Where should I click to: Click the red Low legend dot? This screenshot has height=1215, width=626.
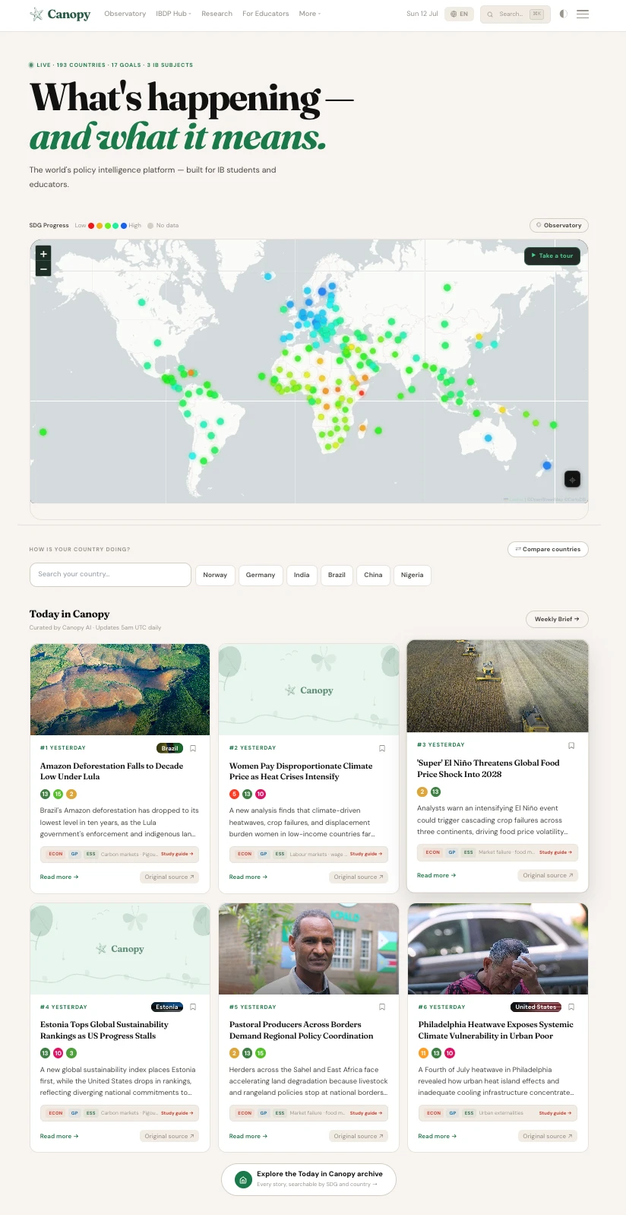coord(91,226)
